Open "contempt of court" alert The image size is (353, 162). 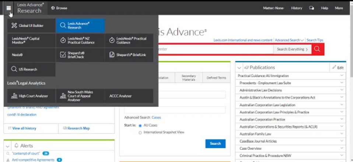click(x=26, y=154)
